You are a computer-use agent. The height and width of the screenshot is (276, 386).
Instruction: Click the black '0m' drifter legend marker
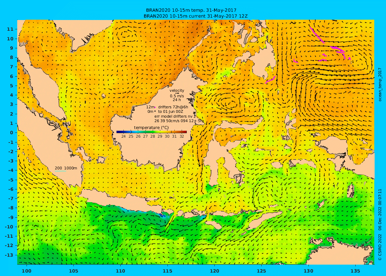point(155,111)
